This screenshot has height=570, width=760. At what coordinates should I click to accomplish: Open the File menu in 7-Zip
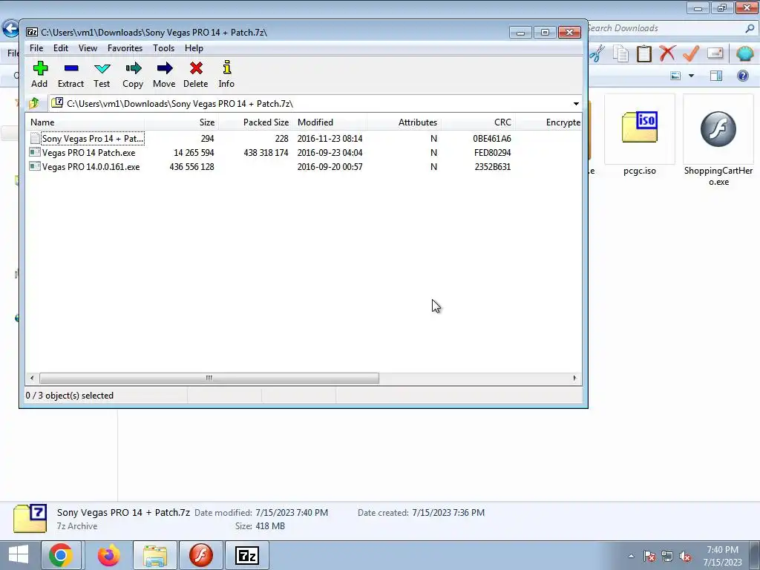(x=36, y=48)
